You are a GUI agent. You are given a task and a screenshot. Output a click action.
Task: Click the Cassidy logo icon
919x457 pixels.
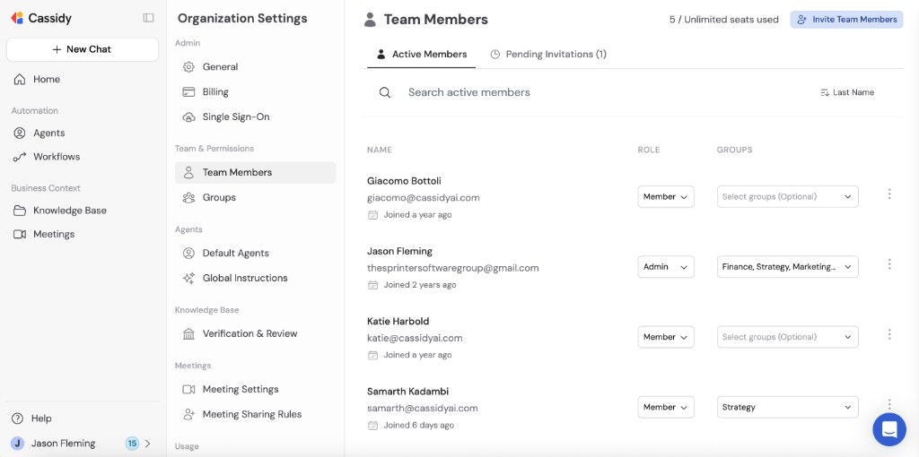pyautogui.click(x=17, y=18)
